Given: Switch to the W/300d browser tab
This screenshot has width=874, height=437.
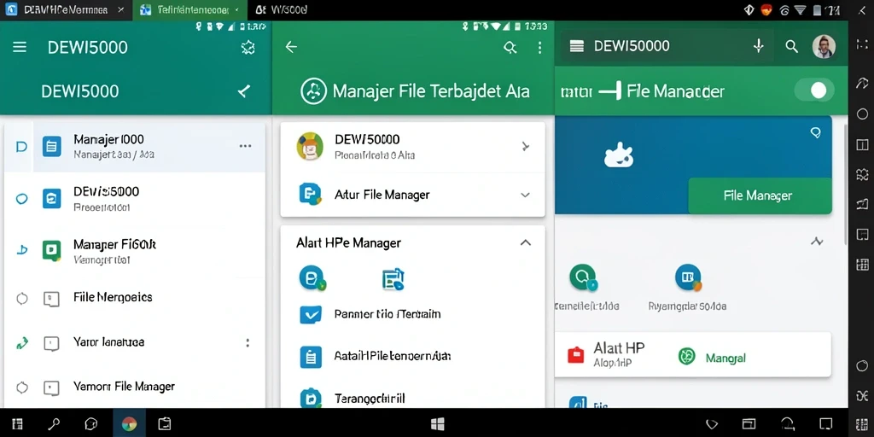Looking at the screenshot, I should [283, 10].
